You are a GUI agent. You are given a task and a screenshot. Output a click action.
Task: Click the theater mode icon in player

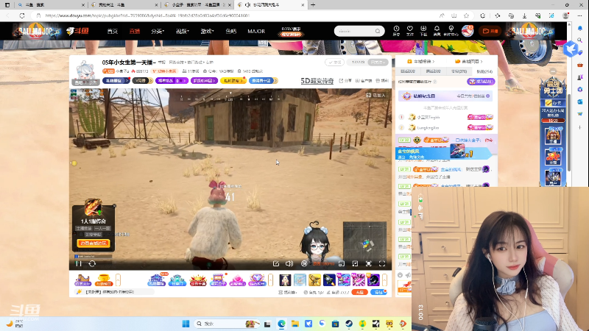[x=355, y=264]
